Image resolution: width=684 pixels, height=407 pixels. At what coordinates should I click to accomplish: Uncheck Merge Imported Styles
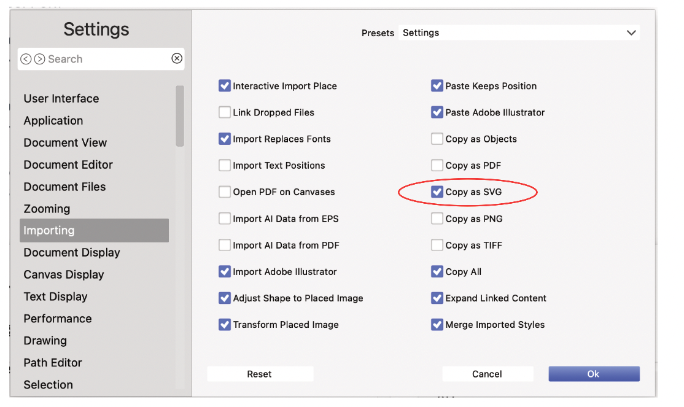click(x=437, y=325)
